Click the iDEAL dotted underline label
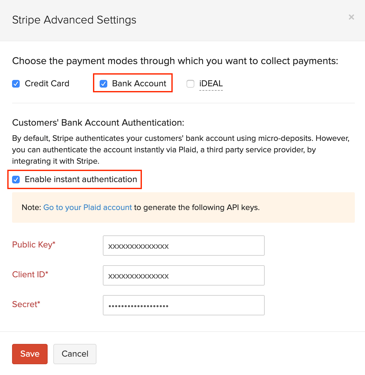This screenshot has width=365, height=375. [211, 83]
